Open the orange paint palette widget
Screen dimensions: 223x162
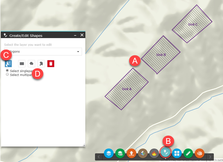[x=199, y=153]
